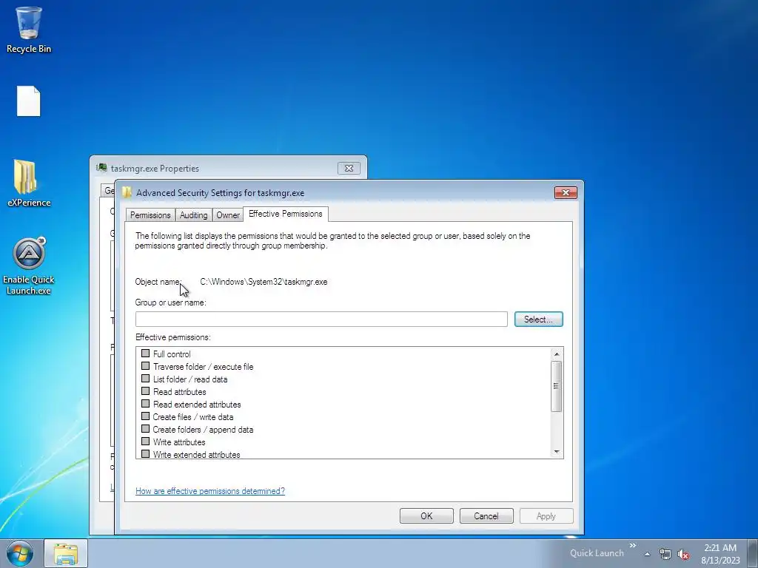Click taskmgr.exe Properties title bar icon
This screenshot has height=568, width=758.
(x=101, y=168)
